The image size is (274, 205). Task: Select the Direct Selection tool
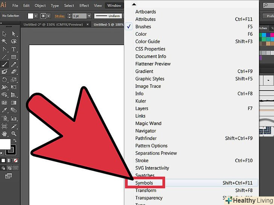[14, 34]
